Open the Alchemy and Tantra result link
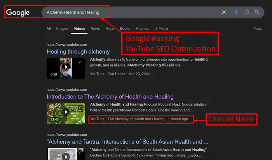 coord(127,142)
